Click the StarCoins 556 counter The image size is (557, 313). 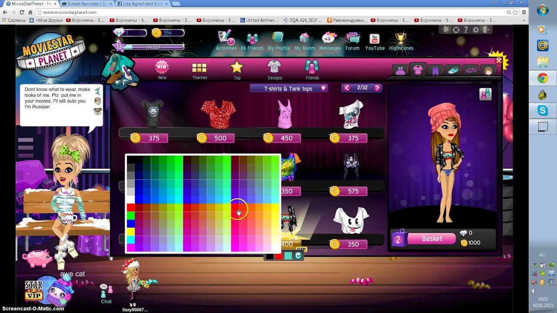[168, 33]
